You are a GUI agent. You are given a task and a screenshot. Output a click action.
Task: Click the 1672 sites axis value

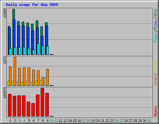[x=5, y=60]
